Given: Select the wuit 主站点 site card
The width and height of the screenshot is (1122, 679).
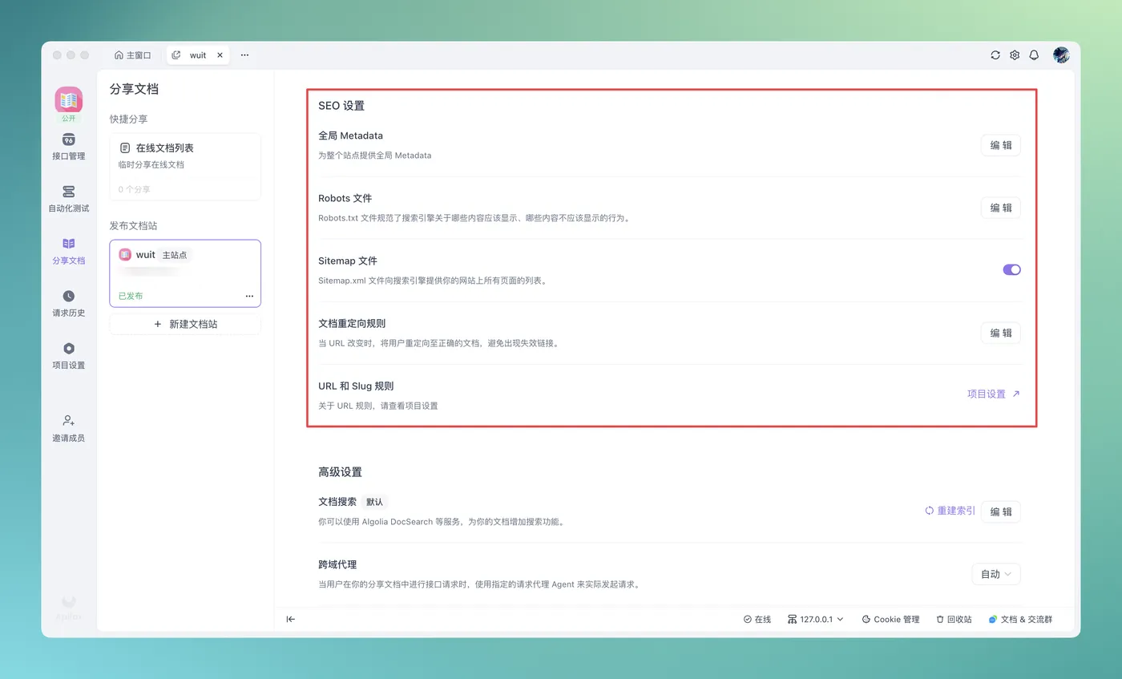Looking at the screenshot, I should coord(185,273).
